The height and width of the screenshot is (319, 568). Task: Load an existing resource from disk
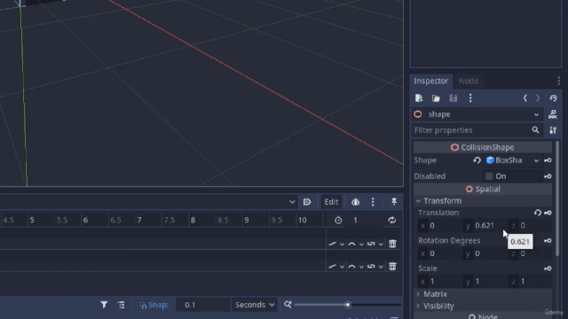click(436, 98)
